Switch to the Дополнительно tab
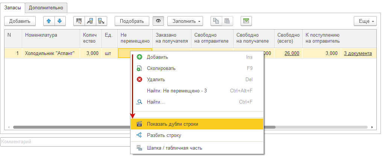This screenshot has width=385, height=156. (46, 7)
